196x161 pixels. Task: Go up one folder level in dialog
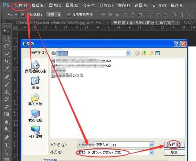point(144,53)
